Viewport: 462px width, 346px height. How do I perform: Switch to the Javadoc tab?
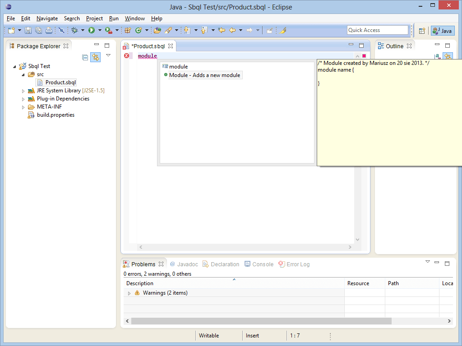click(184, 264)
